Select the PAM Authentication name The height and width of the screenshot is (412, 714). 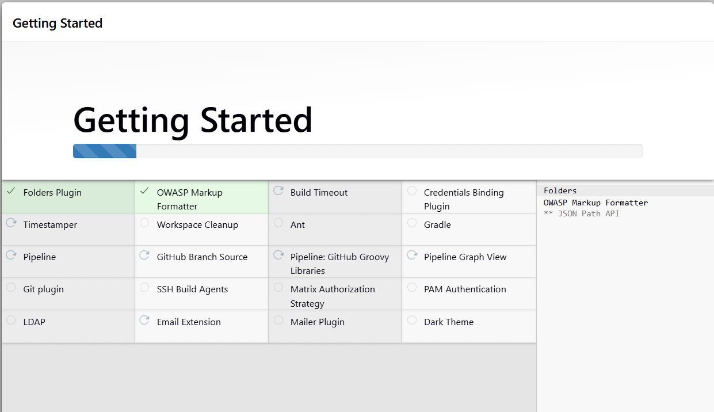(x=465, y=289)
